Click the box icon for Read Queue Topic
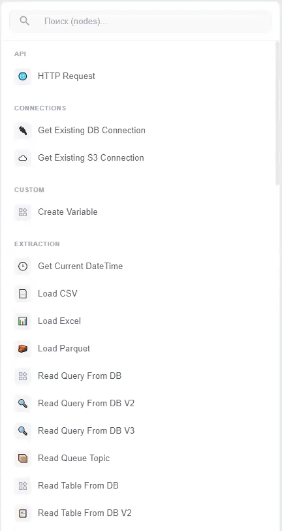The width and height of the screenshot is (282, 531). click(23, 459)
